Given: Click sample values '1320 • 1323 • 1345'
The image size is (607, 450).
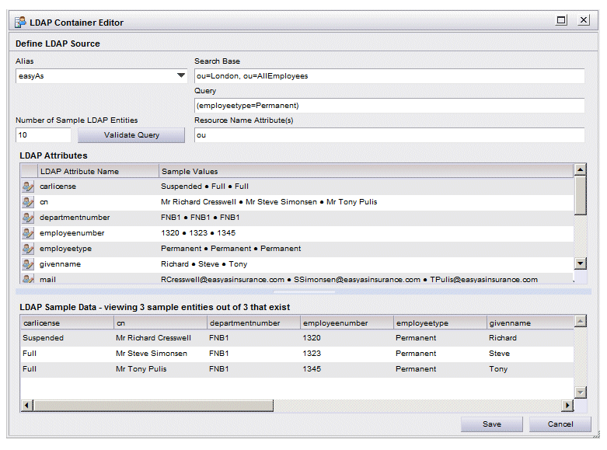Looking at the screenshot, I should pos(198,233).
